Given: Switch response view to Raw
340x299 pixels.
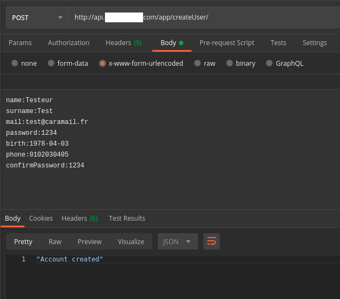Looking at the screenshot, I should [x=55, y=241].
